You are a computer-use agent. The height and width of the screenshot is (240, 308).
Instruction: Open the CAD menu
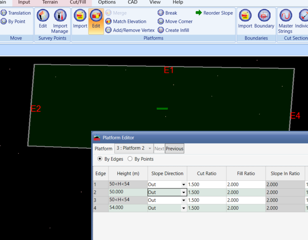132,2
